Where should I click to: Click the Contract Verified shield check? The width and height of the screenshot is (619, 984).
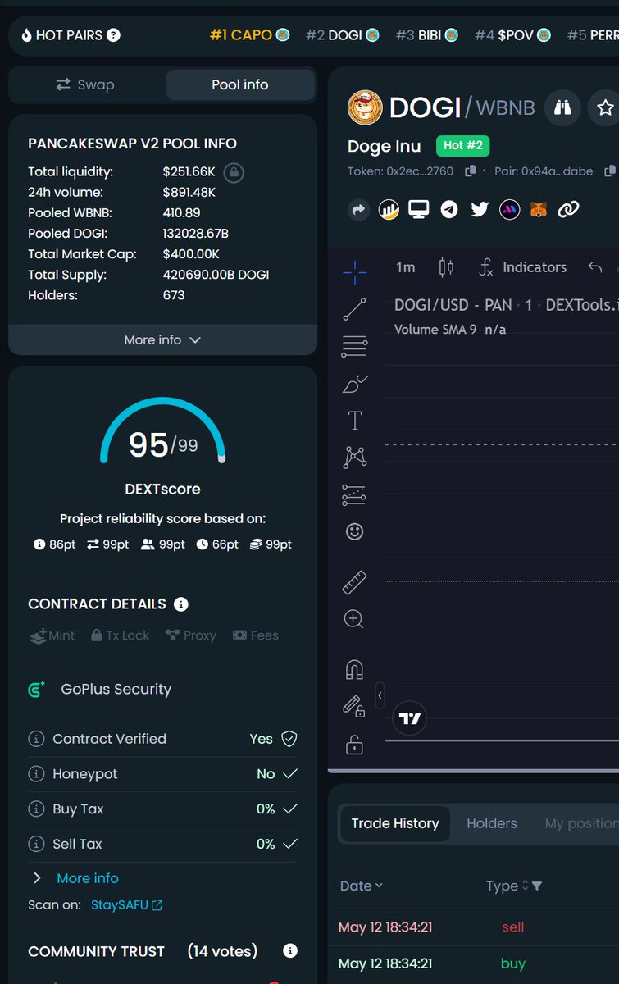289,739
